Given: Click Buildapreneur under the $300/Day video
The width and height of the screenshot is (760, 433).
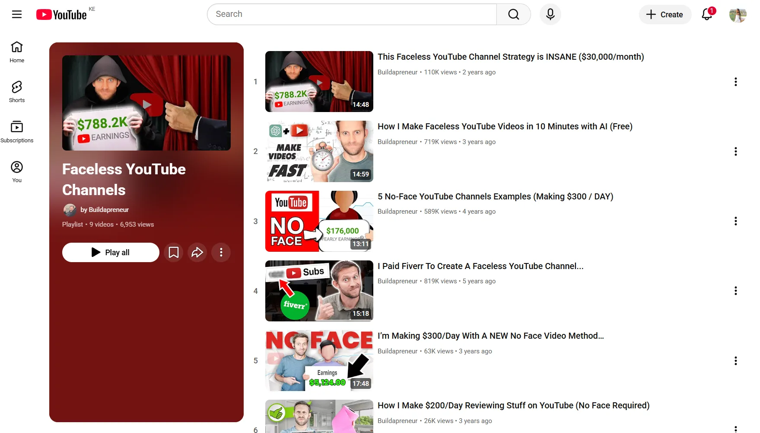Looking at the screenshot, I should (397, 351).
